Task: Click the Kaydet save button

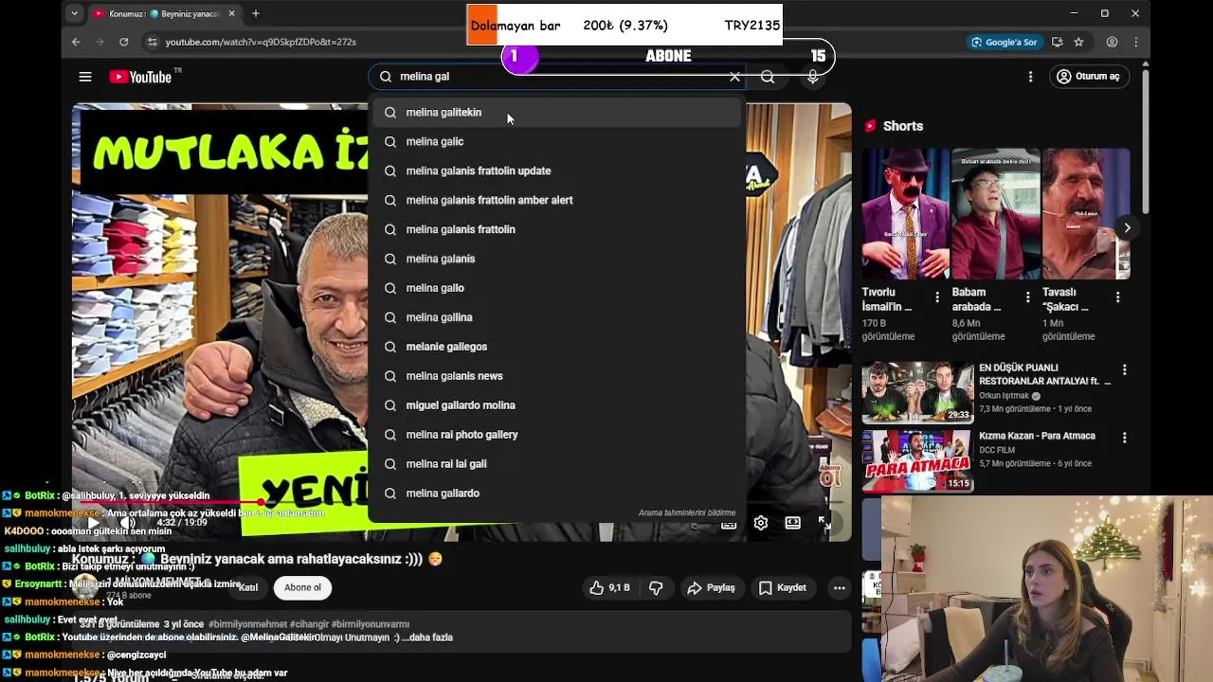Action: 783,588
